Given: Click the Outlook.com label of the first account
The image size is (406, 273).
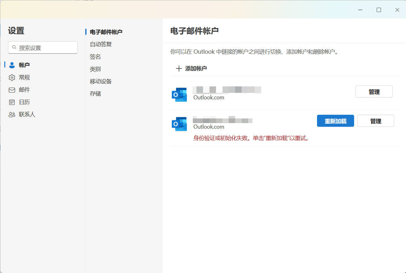Looking at the screenshot, I should tap(209, 97).
